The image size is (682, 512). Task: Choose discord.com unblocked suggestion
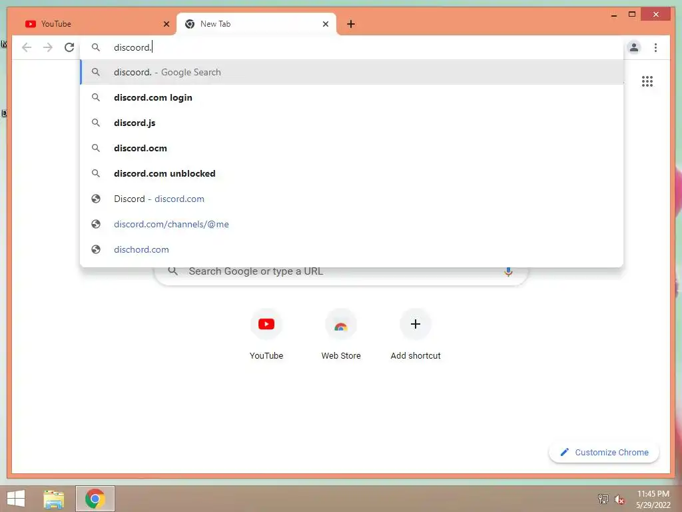(x=352, y=173)
